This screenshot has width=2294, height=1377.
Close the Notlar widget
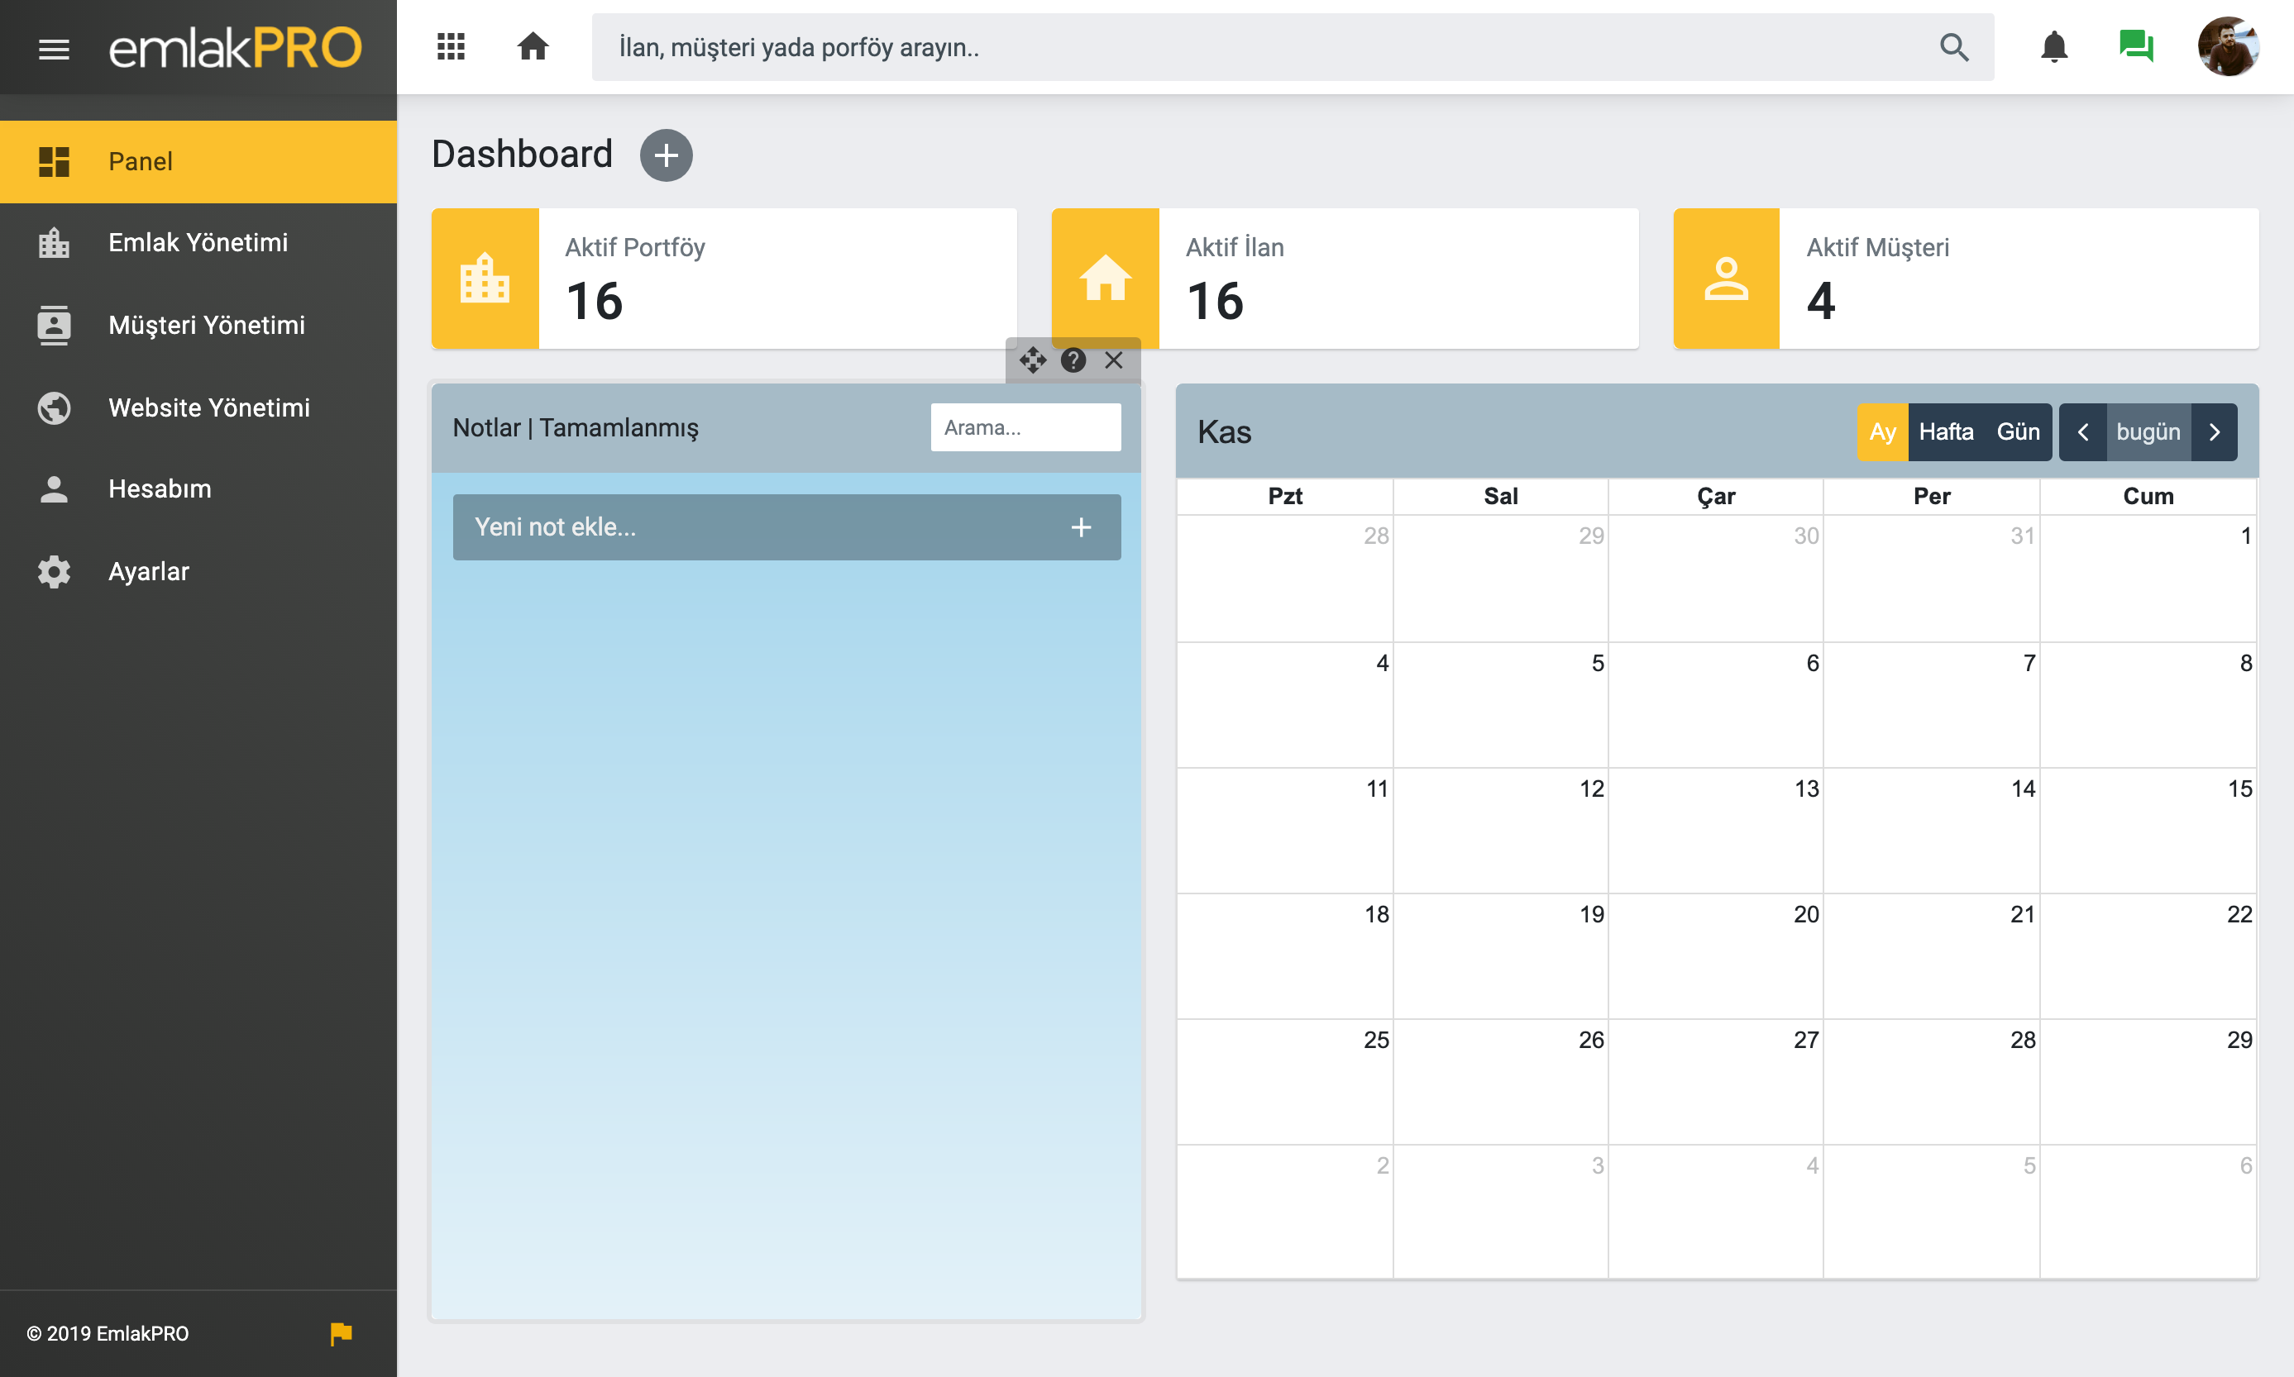pyautogui.click(x=1114, y=360)
